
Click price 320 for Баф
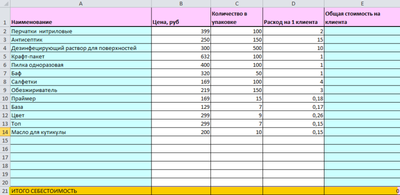coord(181,73)
